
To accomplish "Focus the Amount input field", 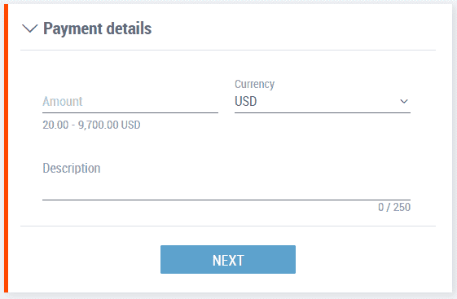I will pyautogui.click(x=130, y=101).
